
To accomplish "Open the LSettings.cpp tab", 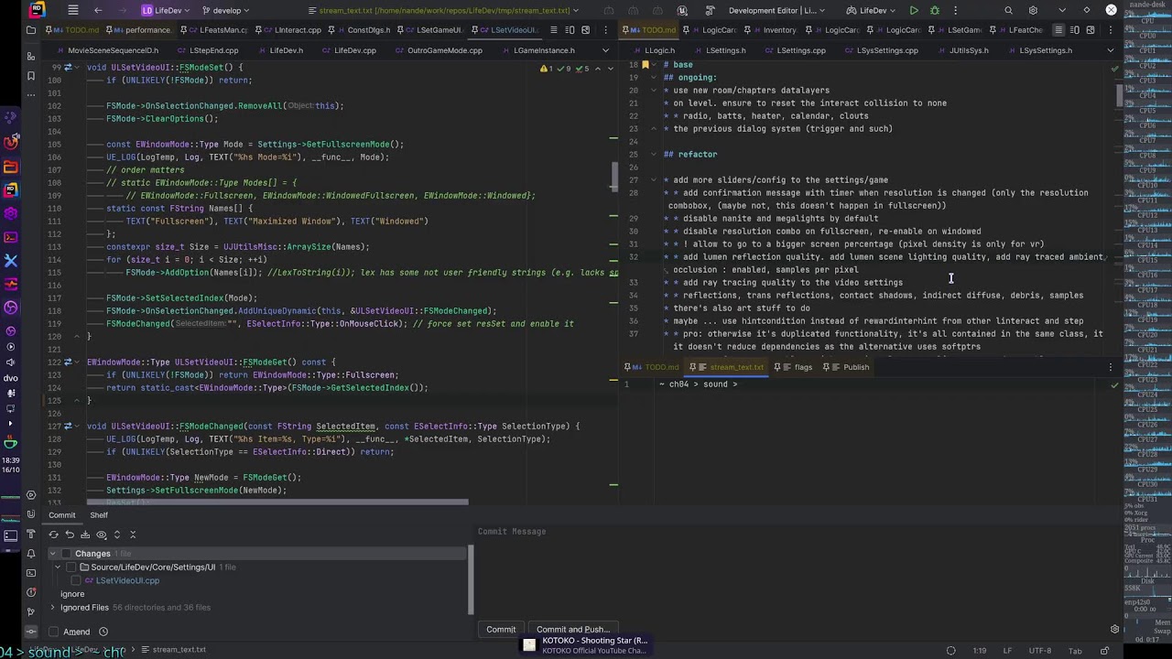I will (795, 50).
